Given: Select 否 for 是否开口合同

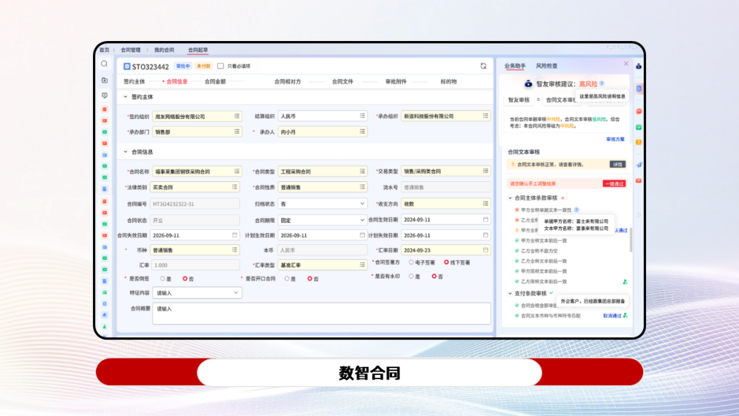Looking at the screenshot, I should click(x=310, y=279).
